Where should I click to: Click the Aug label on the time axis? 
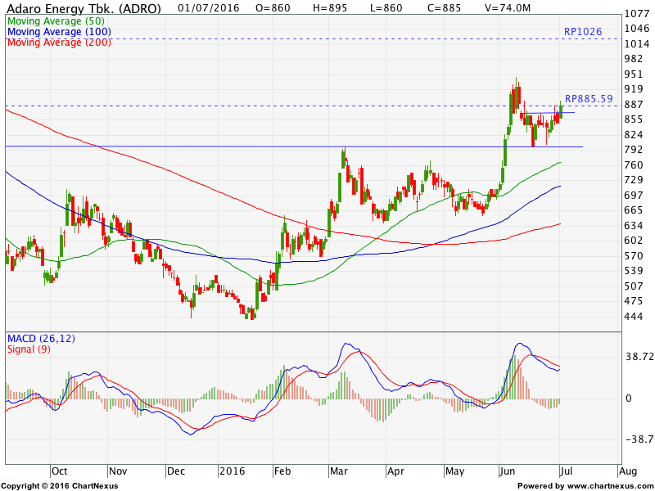[x=627, y=471]
